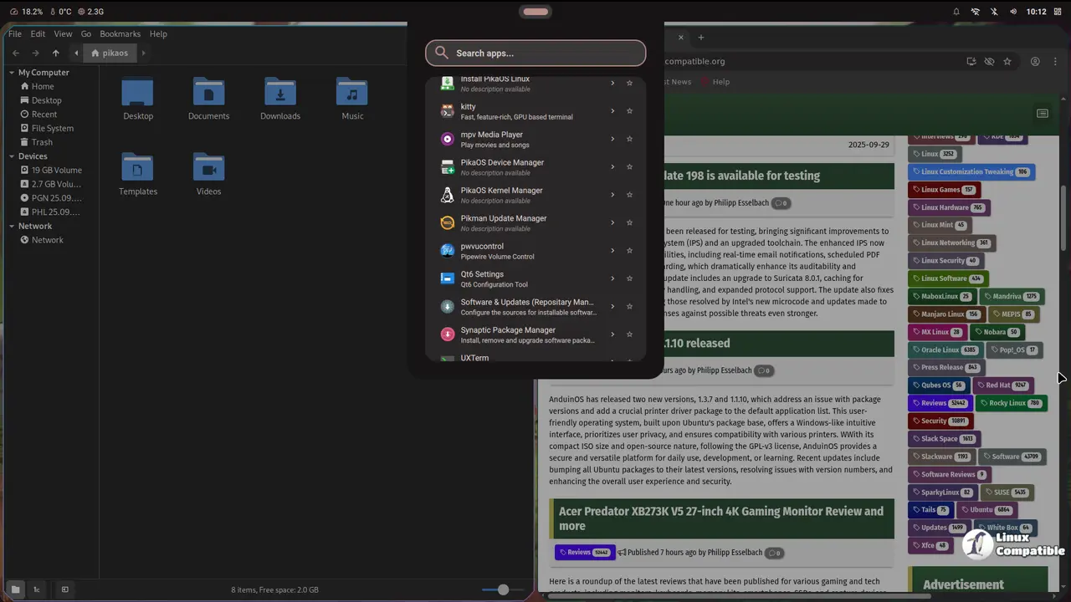
Task: Star the Qt6 Settings entry
Action: [629, 278]
